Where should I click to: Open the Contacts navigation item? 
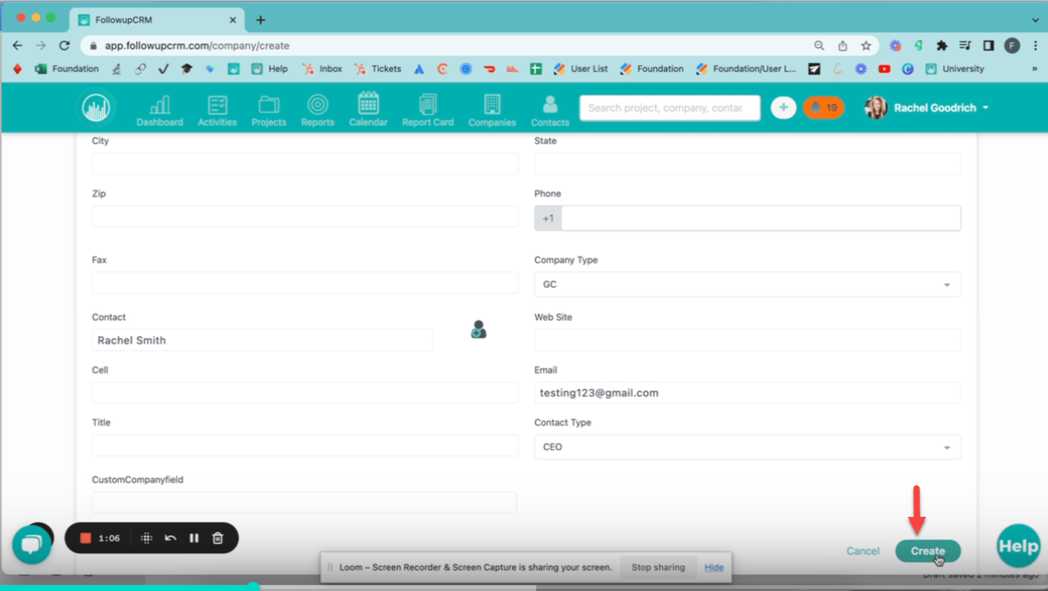[550, 110]
